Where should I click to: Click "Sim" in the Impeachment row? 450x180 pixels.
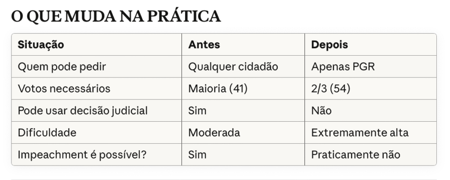pyautogui.click(x=197, y=155)
